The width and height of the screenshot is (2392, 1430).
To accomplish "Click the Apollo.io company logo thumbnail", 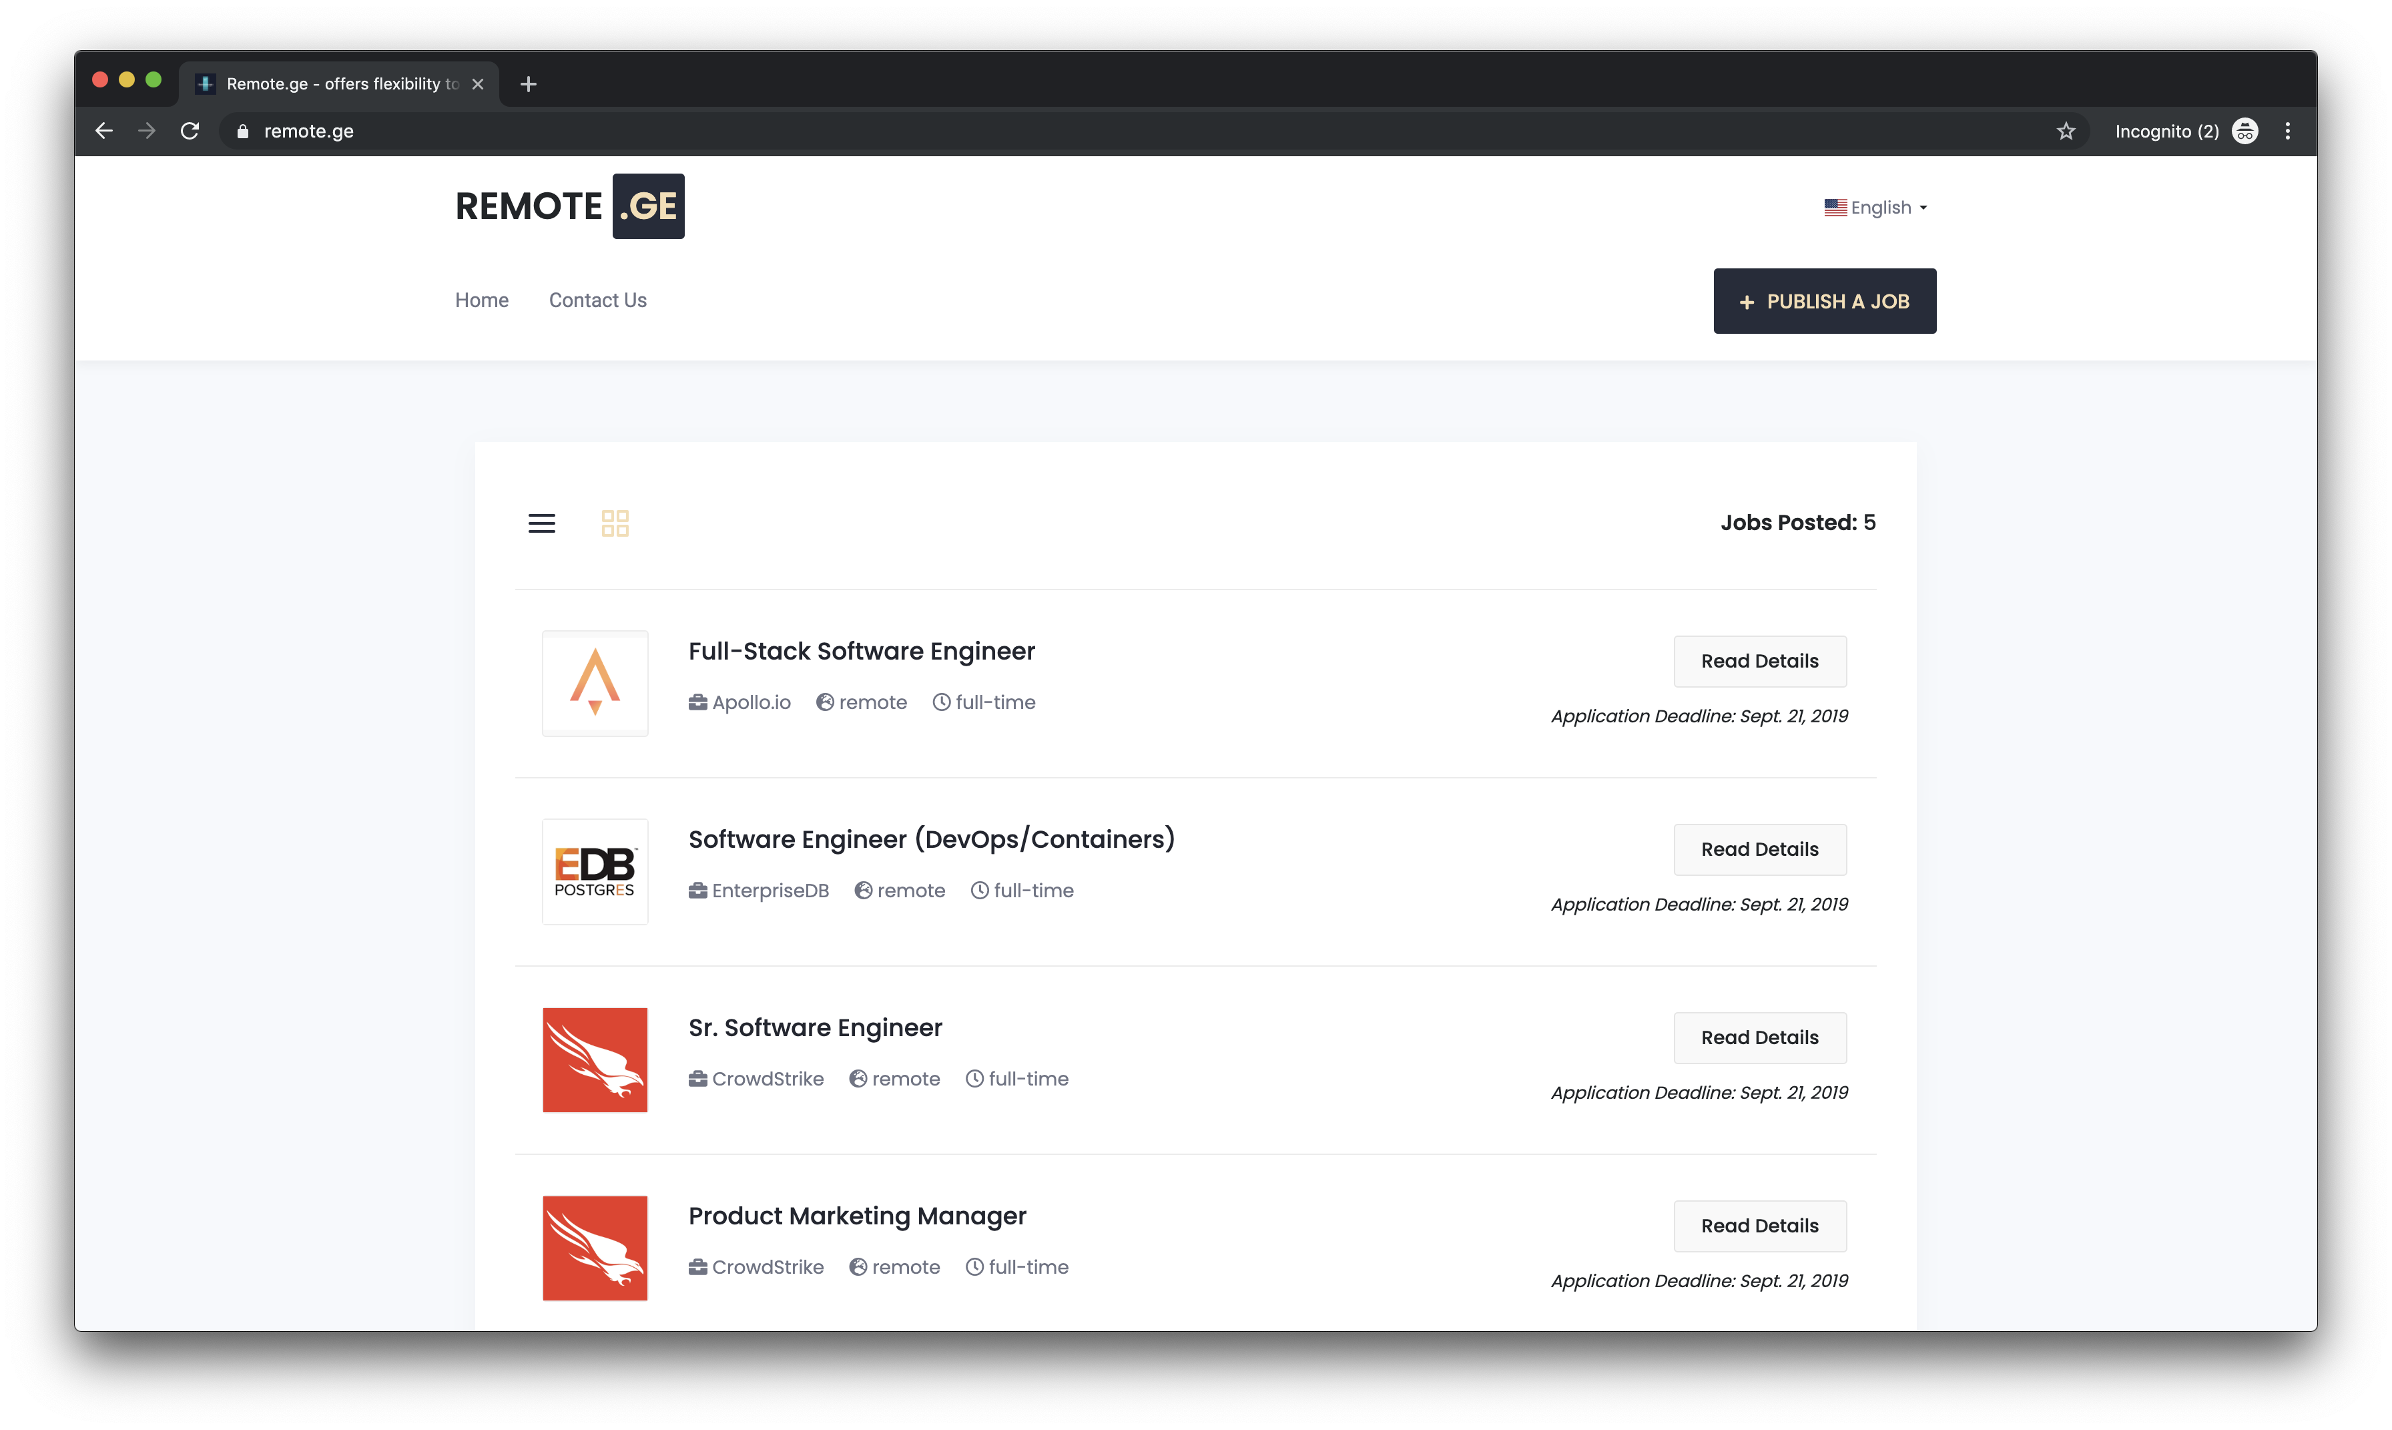I will pos(595,683).
